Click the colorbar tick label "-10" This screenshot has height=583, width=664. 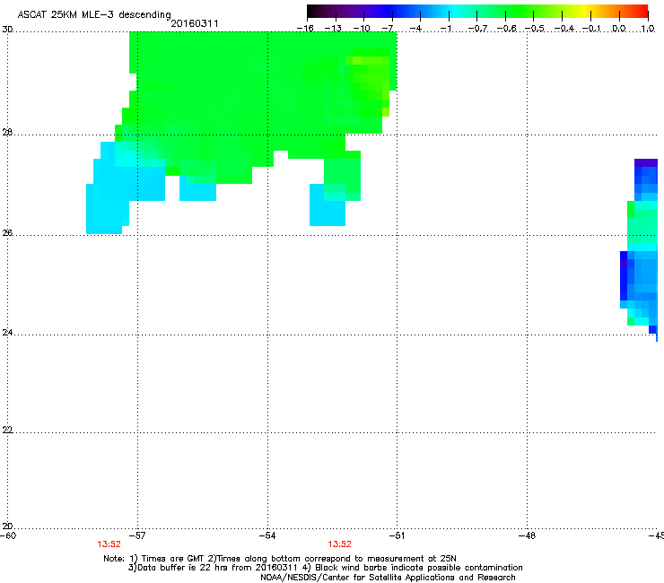pyautogui.click(x=362, y=29)
